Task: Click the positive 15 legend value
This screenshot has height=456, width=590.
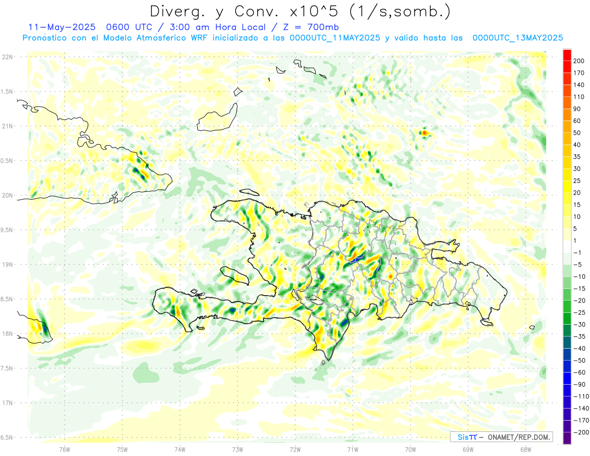Action: click(x=578, y=205)
